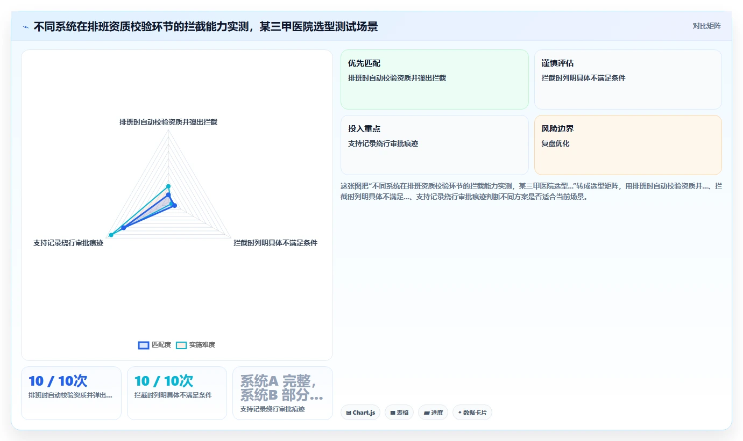Click the pulse icon beside the title
Viewport: 743px width, 441px height.
pos(25,26)
